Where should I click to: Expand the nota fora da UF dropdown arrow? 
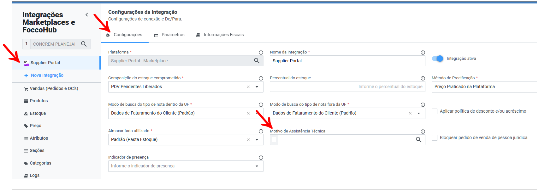(x=419, y=113)
